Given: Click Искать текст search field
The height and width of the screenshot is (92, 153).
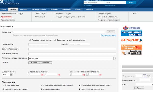Looking at the screenshot, I should (x=59, y=32).
